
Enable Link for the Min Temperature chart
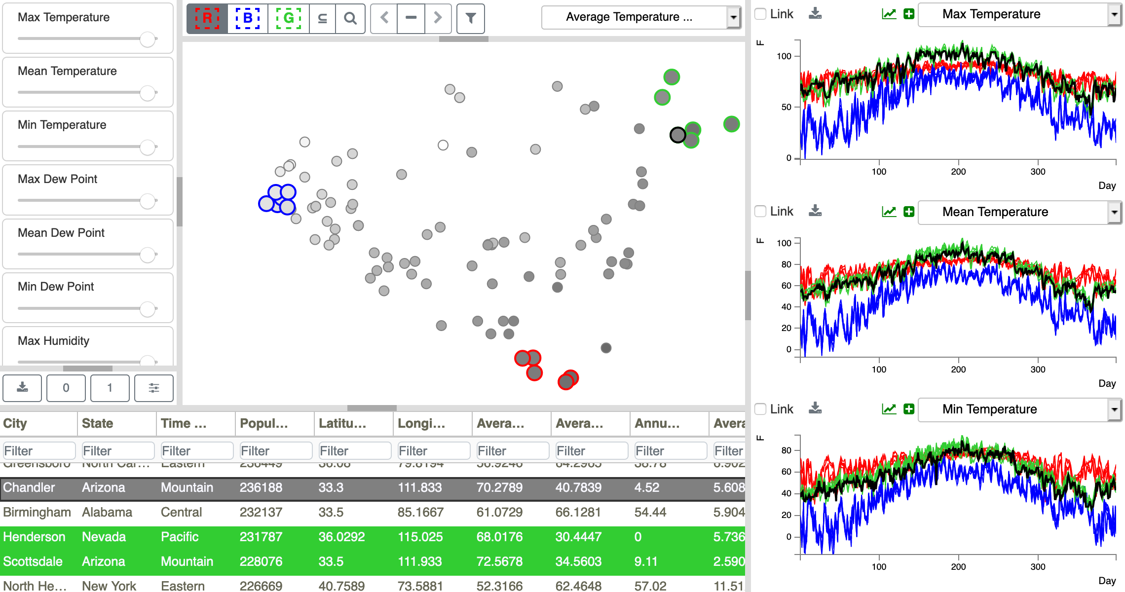[761, 409]
